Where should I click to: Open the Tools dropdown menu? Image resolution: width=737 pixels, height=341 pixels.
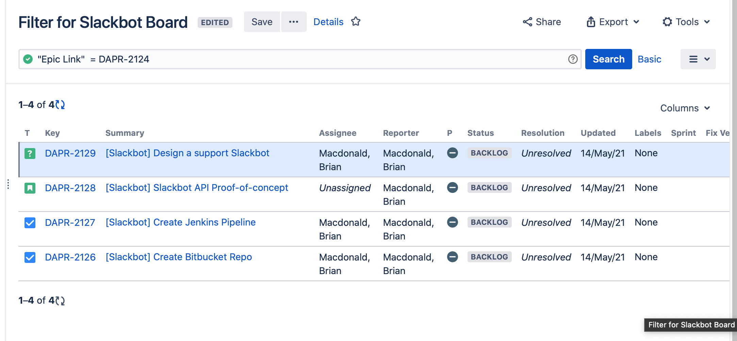pyautogui.click(x=686, y=22)
